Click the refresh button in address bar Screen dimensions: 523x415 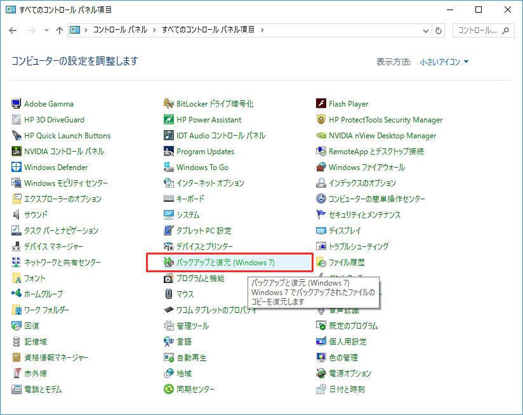439,30
